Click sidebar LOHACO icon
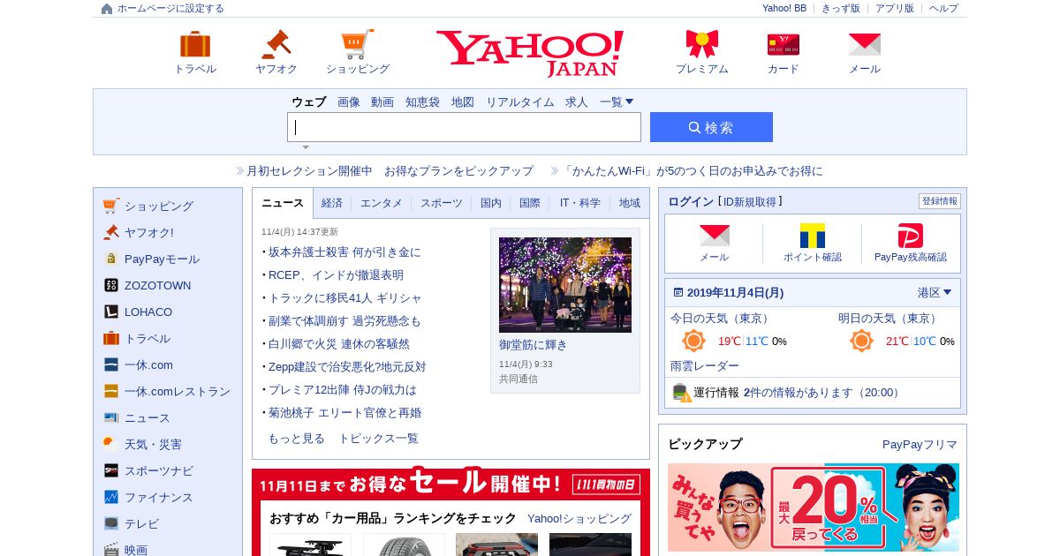Viewport: 1060px width, 556px height. 110,312
